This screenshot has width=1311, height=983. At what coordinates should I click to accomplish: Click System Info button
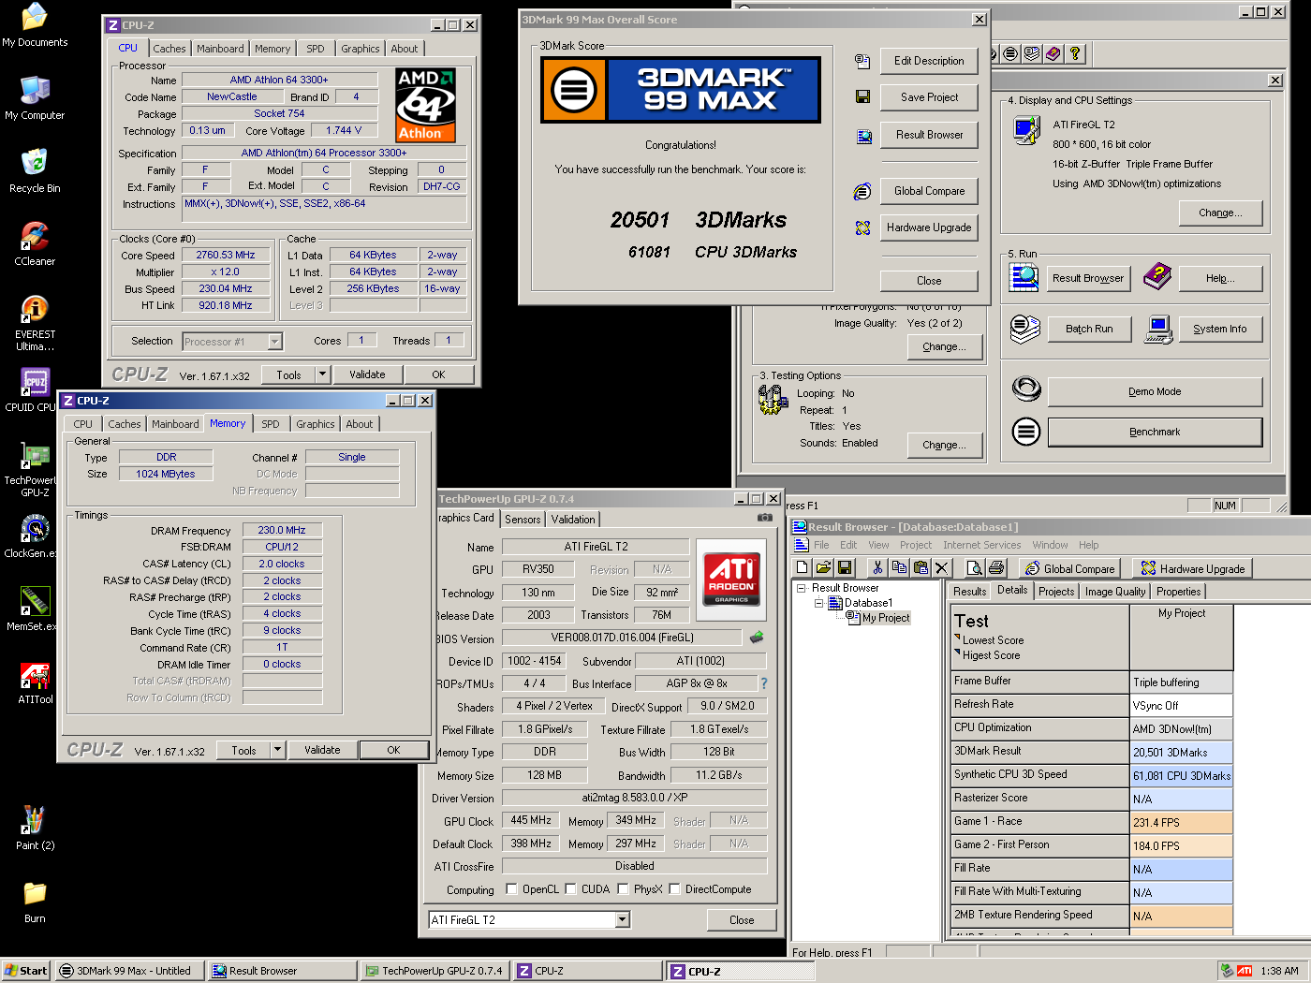coord(1219,329)
